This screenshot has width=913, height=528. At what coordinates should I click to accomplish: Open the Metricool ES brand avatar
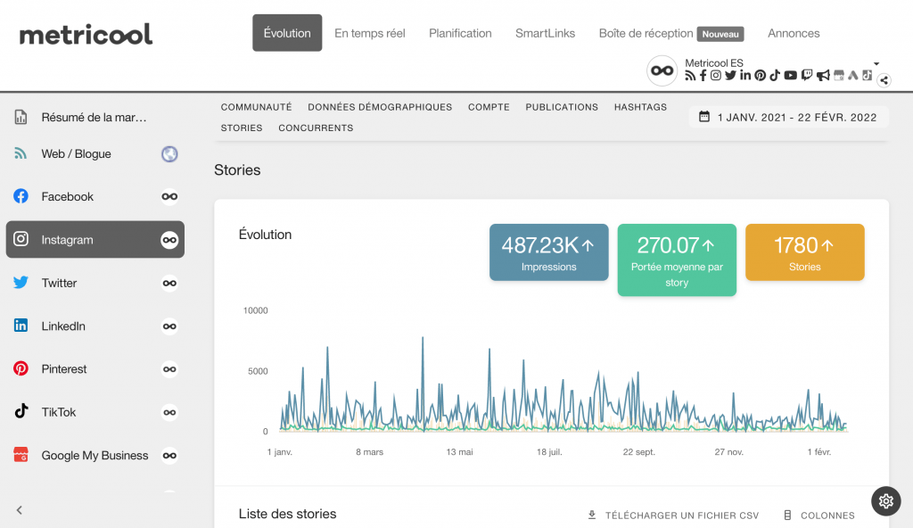(662, 70)
